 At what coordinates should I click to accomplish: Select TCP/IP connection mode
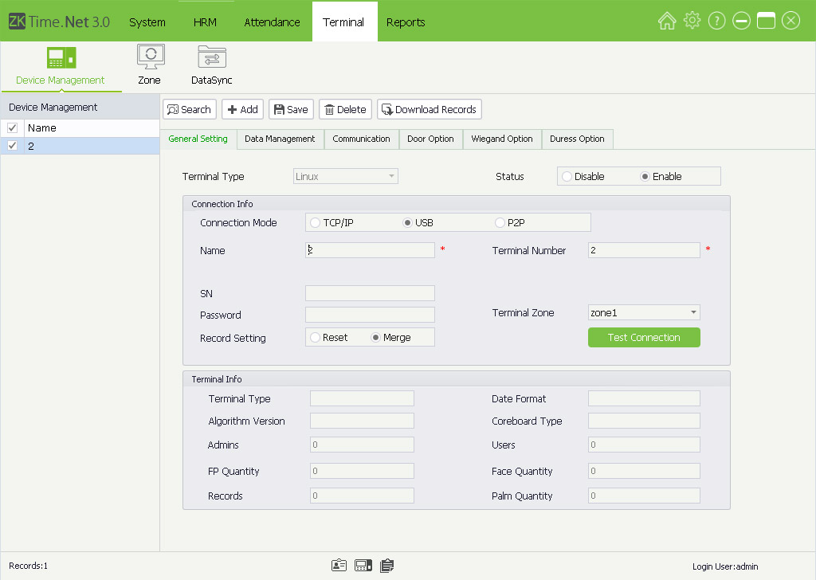(x=316, y=223)
